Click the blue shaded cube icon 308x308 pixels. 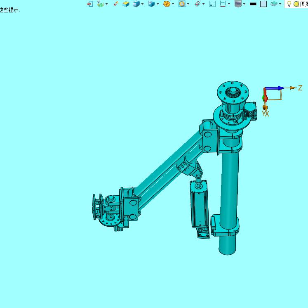(x=136, y=4)
